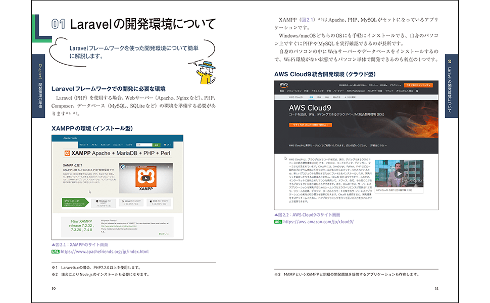The image size is (490, 303).
Task: Click the Apache Friends header text
Action: 70,138
